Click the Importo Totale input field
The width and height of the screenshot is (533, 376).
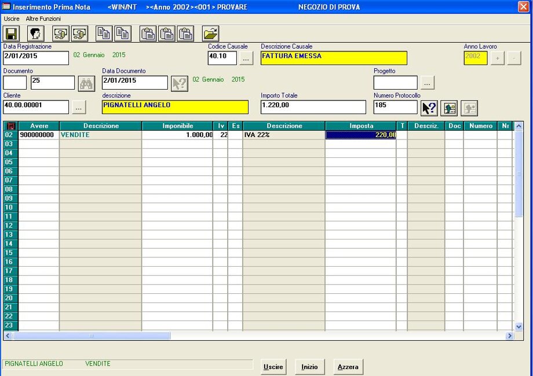pyautogui.click(x=313, y=107)
